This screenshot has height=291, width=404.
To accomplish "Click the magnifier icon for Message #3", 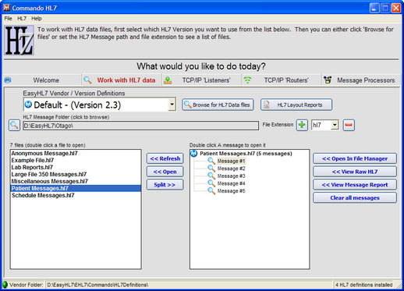I will [211, 176].
